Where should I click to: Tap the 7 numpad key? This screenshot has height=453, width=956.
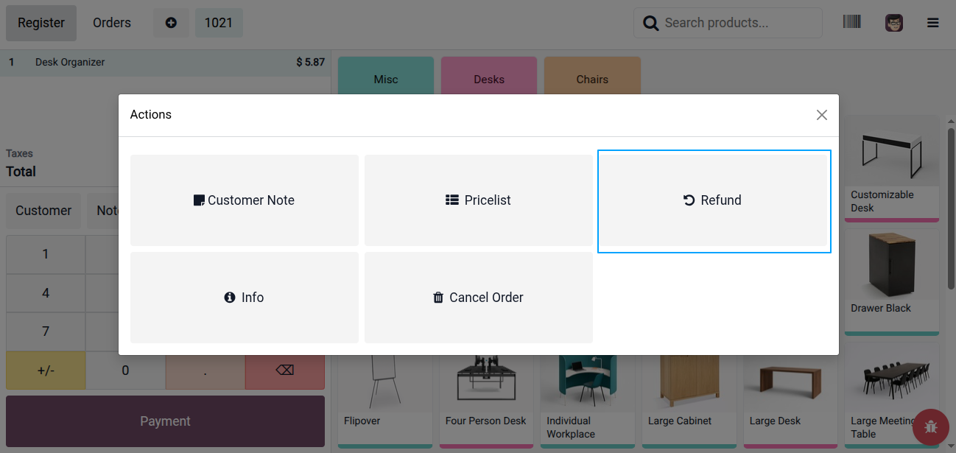coord(46,331)
